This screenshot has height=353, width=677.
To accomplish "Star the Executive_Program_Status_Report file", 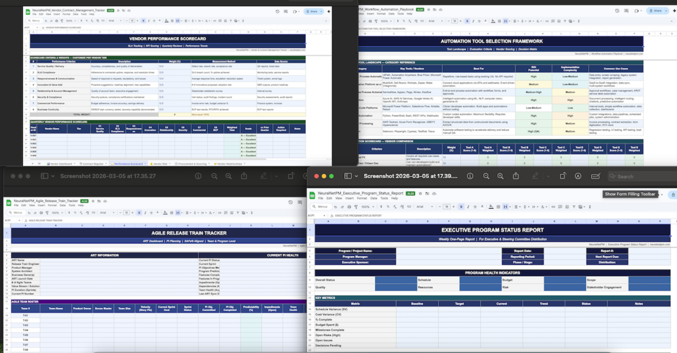I will click(420, 194).
